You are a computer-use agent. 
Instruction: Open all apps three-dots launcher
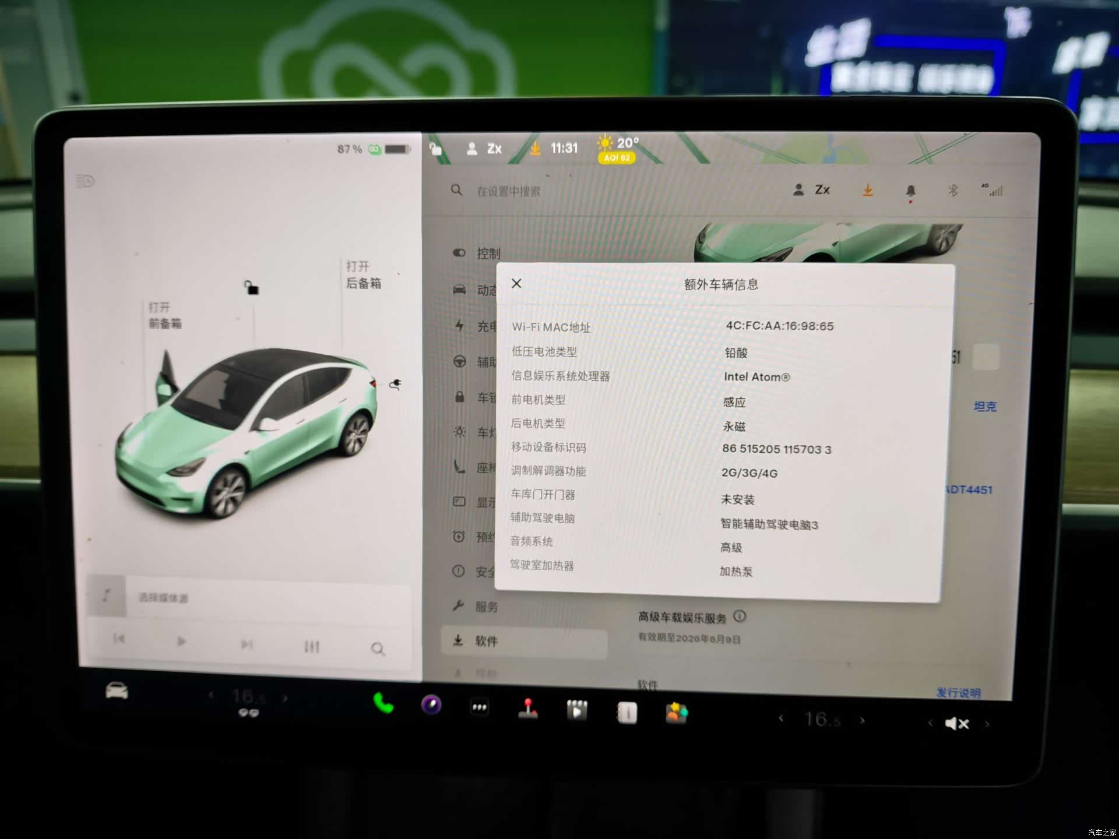pos(479,707)
